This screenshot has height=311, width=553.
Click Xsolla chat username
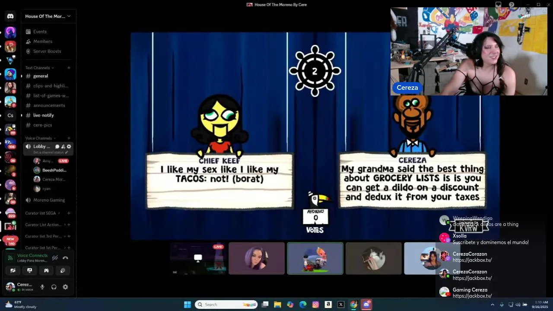click(460, 236)
